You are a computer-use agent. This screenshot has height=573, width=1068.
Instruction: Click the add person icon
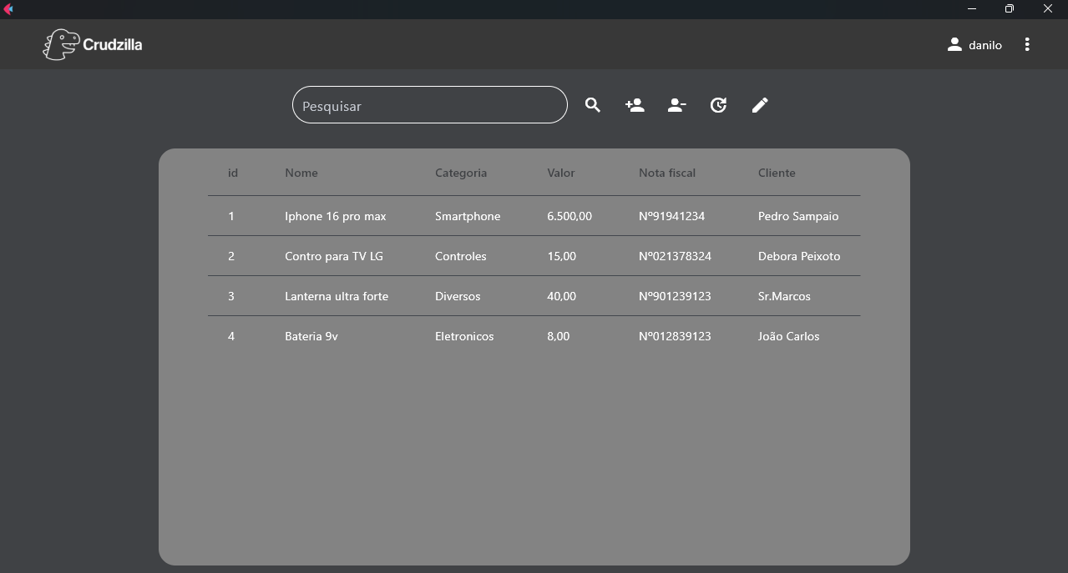tap(635, 105)
